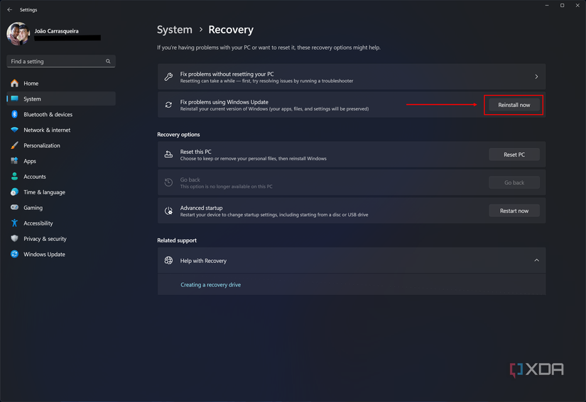This screenshot has width=586, height=402.
Task: Click the Privacy shield icon
Action: (15, 239)
